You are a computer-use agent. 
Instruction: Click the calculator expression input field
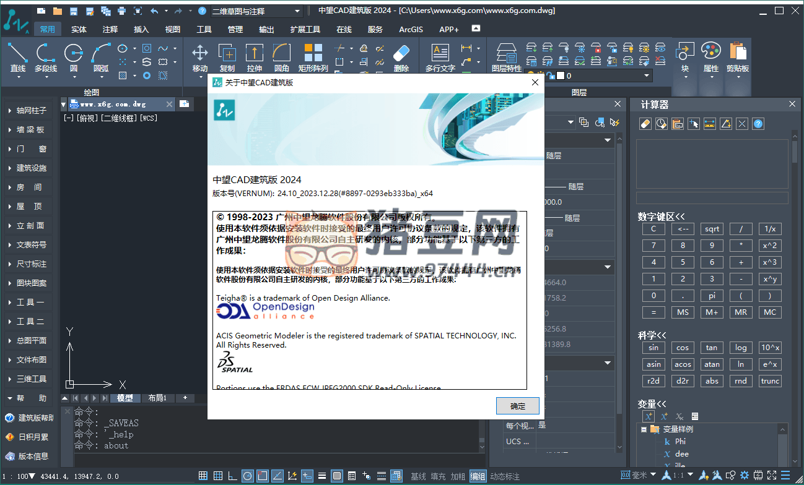(x=712, y=198)
